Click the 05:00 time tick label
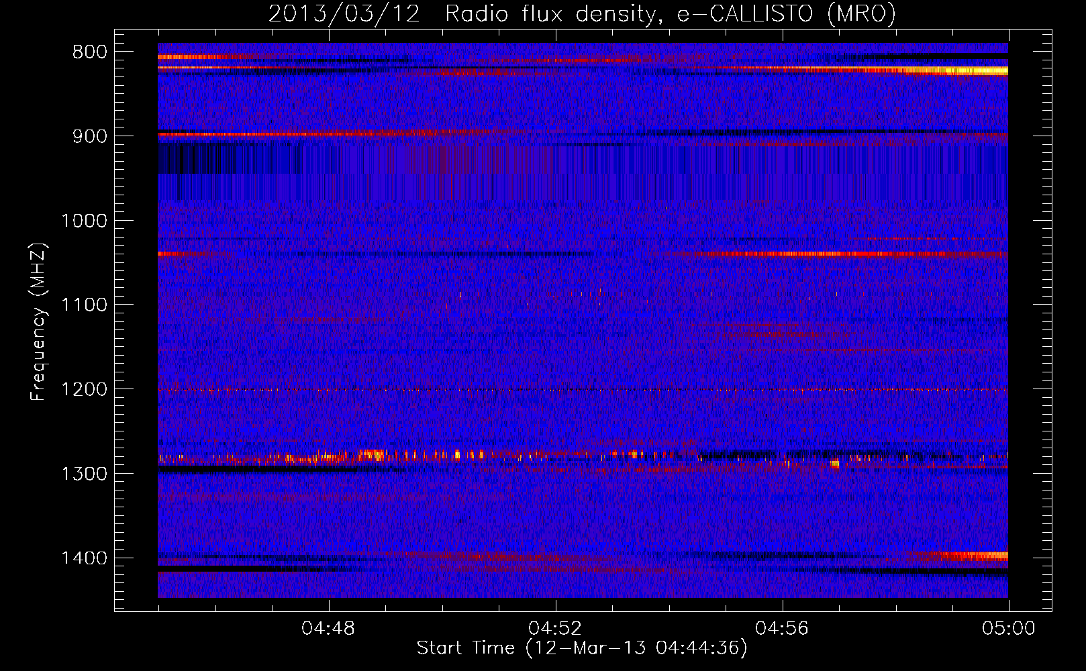The width and height of the screenshot is (1086, 671). 1009,629
